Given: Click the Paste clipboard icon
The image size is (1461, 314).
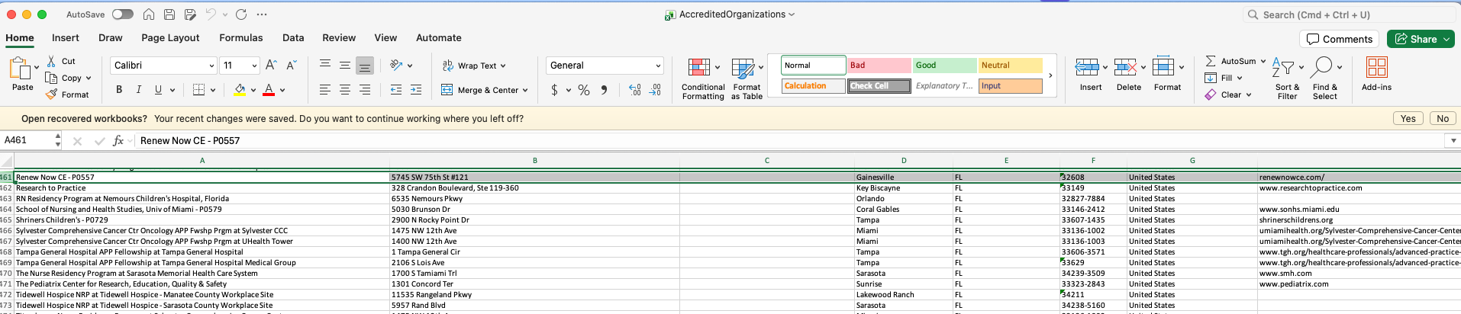Looking at the screenshot, I should pos(19,69).
